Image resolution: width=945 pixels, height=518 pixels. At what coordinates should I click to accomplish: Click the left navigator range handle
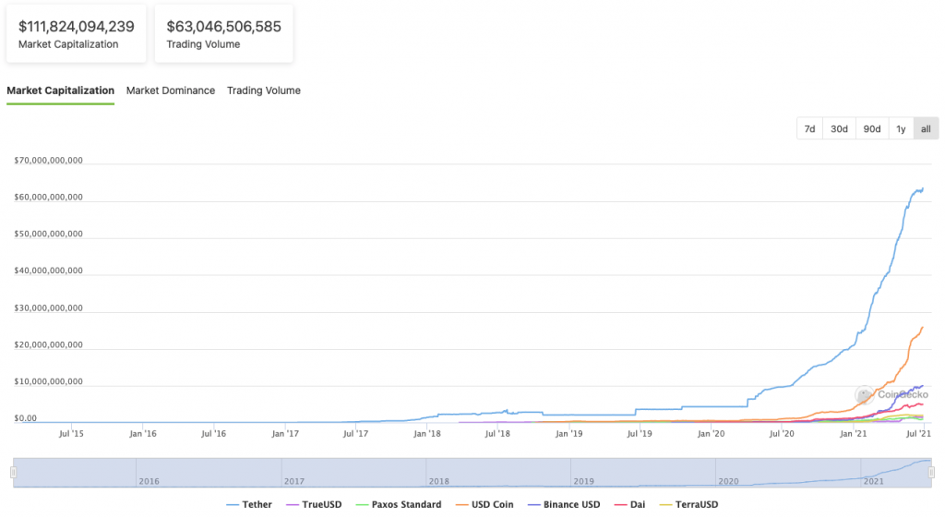[x=13, y=473]
